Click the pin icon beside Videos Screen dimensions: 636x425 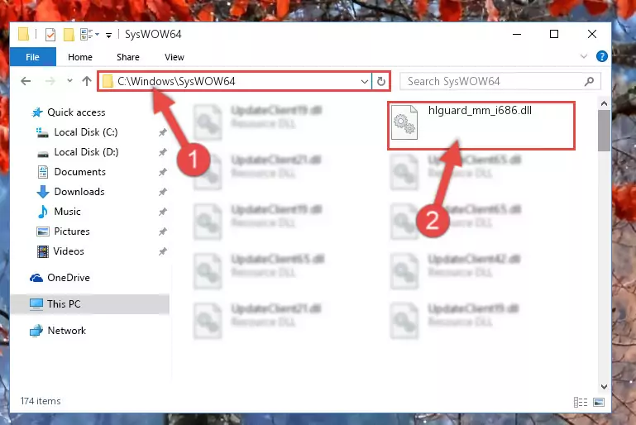click(163, 251)
